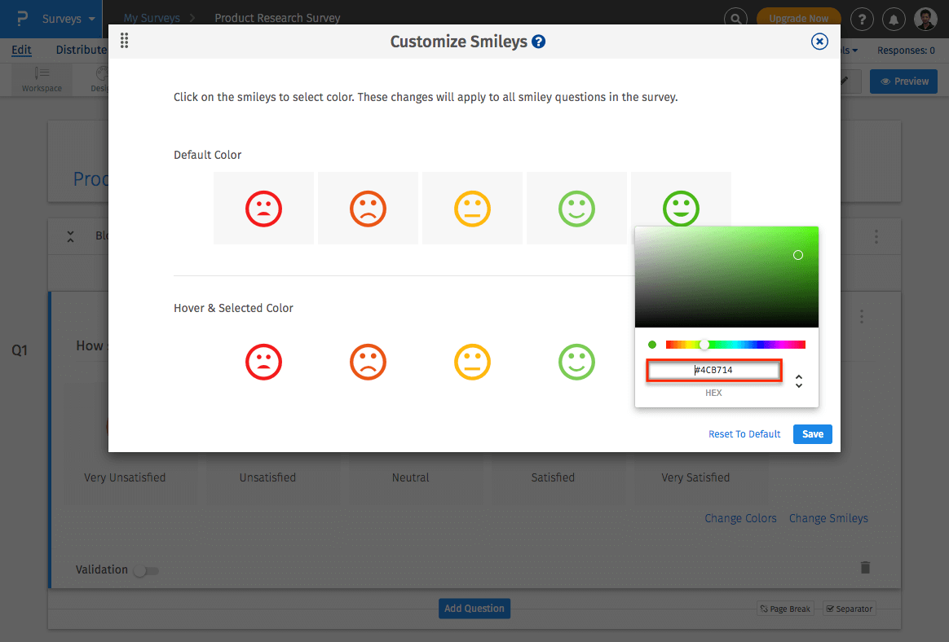This screenshot has width=949, height=642.
Task: Enable the Validation toggle for Q1
Action: (x=146, y=570)
